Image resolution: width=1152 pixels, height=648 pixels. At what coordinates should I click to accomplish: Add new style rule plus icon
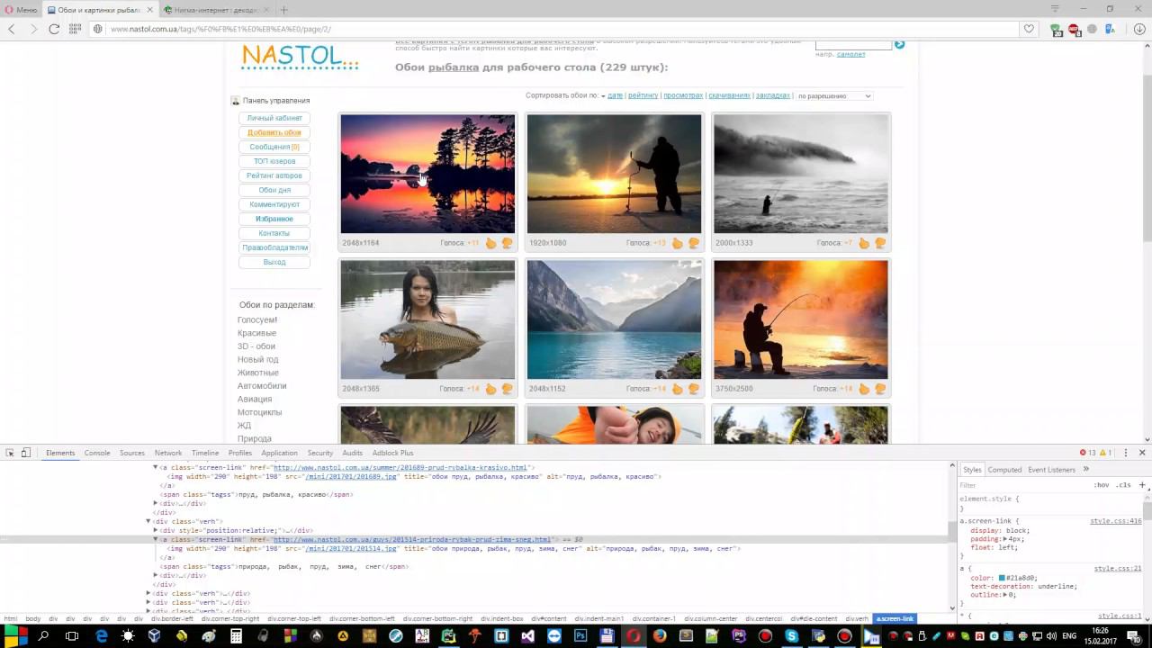1142,485
